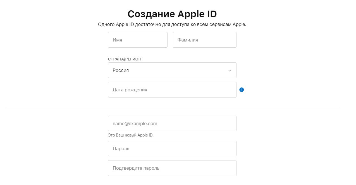The width and height of the screenshot is (356, 185).
Task: Click the Создание Apple ID page heading
Action: pyautogui.click(x=172, y=14)
